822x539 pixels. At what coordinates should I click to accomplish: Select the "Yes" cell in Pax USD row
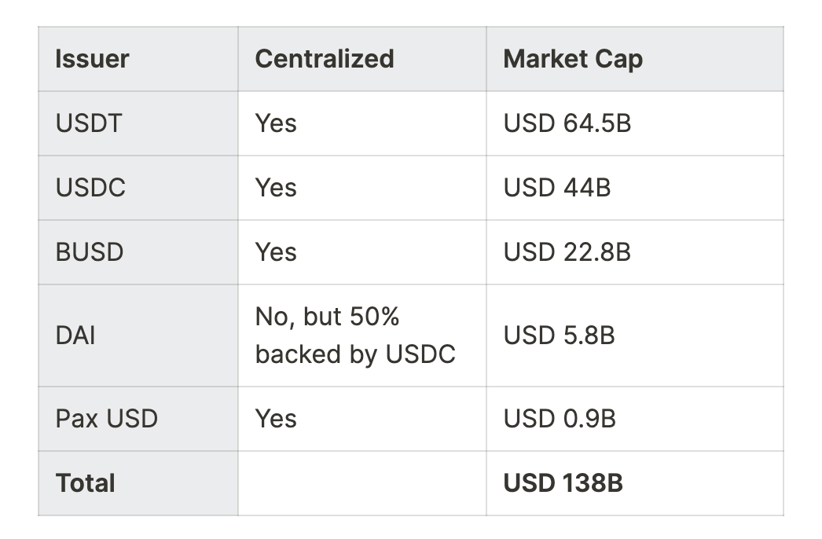tap(276, 419)
